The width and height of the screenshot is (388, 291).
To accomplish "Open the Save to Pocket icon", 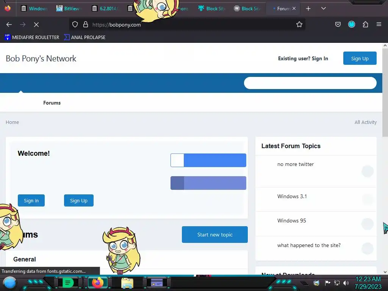I will click(x=338, y=25).
